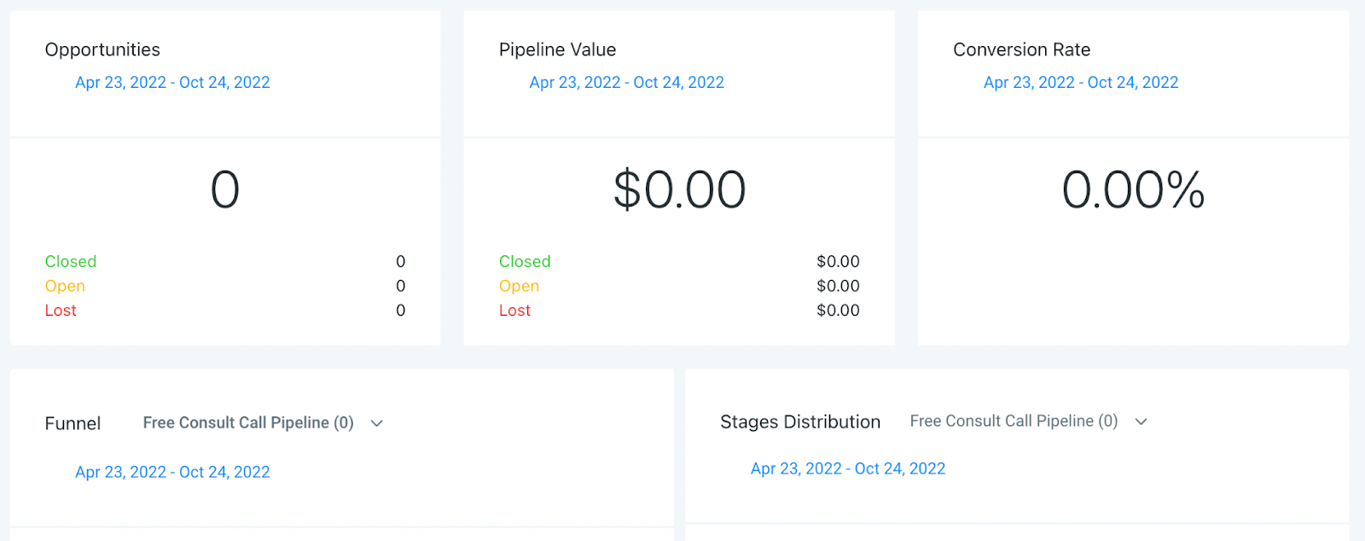
Task: Click the Conversion Rate date range
Action: point(1080,83)
